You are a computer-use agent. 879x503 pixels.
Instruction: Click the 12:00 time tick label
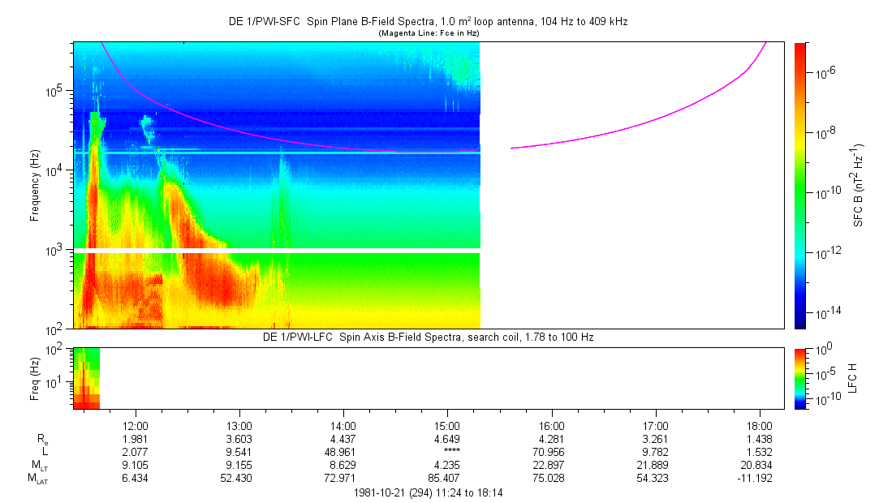tap(136, 425)
